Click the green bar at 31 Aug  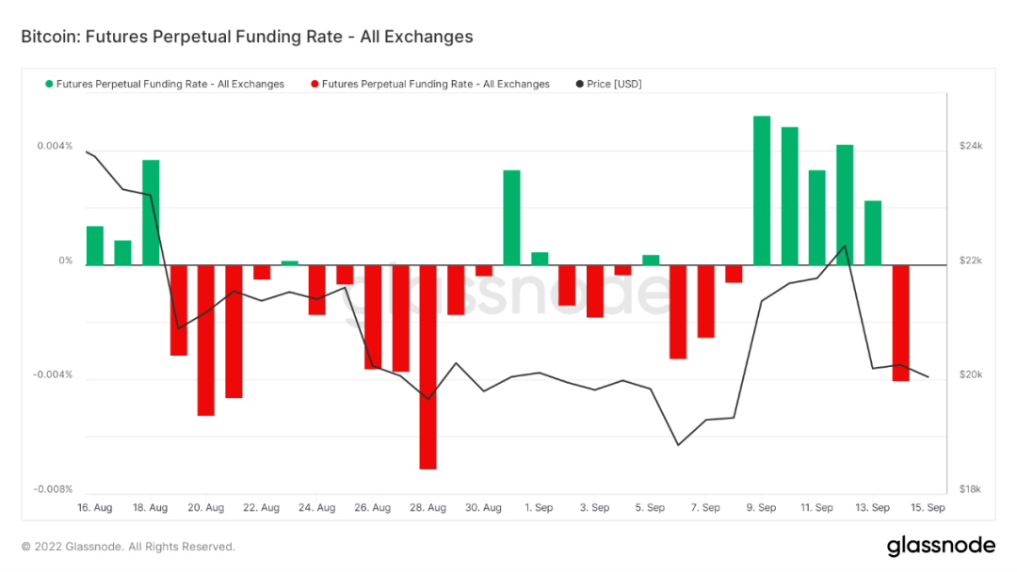(x=511, y=217)
